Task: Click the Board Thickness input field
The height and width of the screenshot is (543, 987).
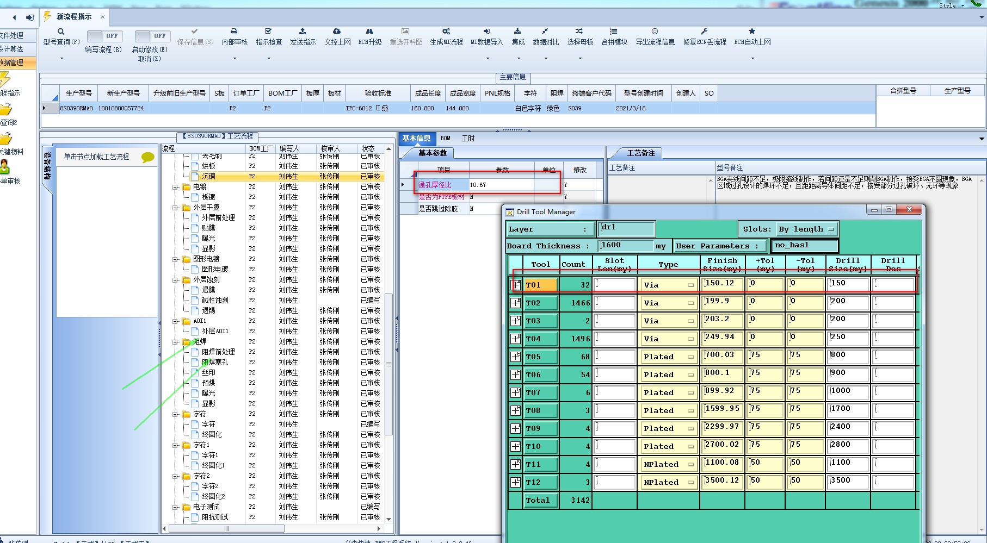Action: [x=626, y=246]
